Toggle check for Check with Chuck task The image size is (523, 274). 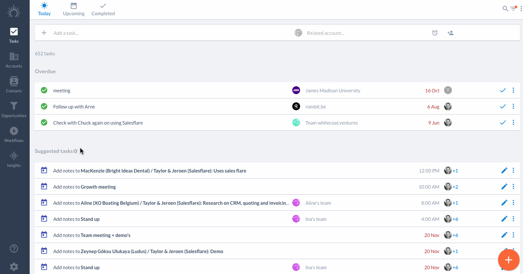[44, 122]
